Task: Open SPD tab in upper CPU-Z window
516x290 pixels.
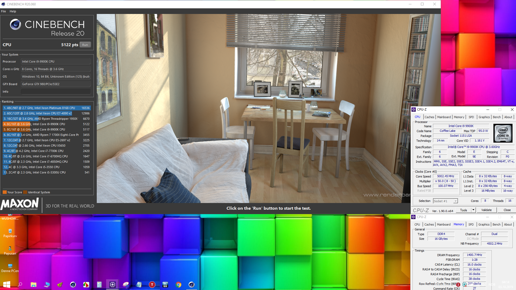Action: (x=471, y=117)
